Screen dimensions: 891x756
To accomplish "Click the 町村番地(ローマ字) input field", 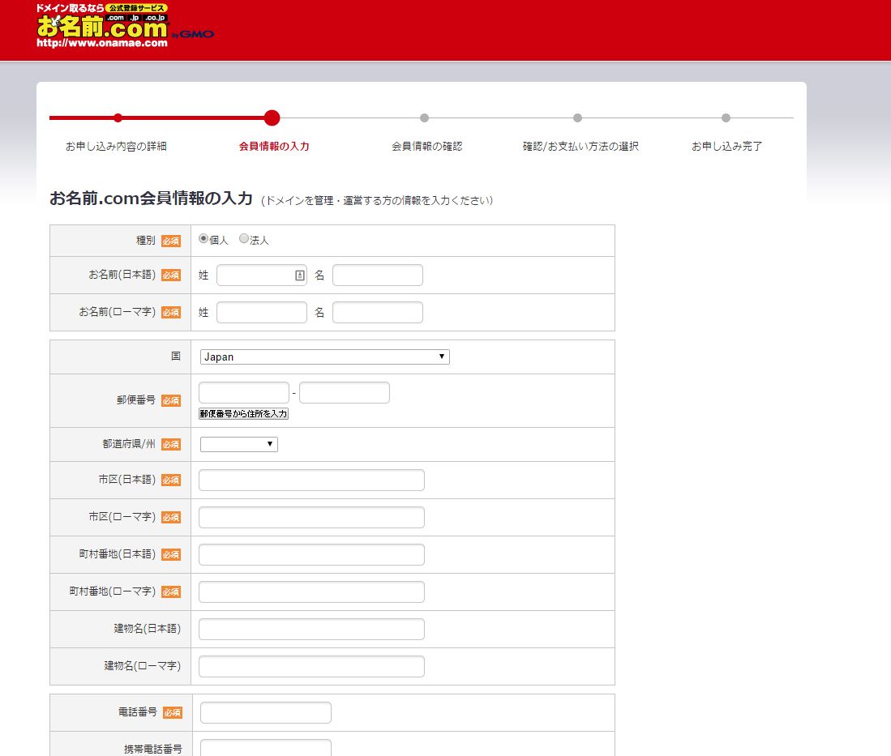I will (x=311, y=592).
